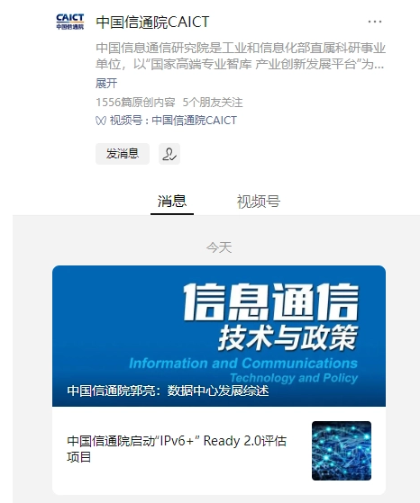Open headline 中国信通院郭亮:数据中心发展综述
The image size is (420, 503).
pos(168,391)
